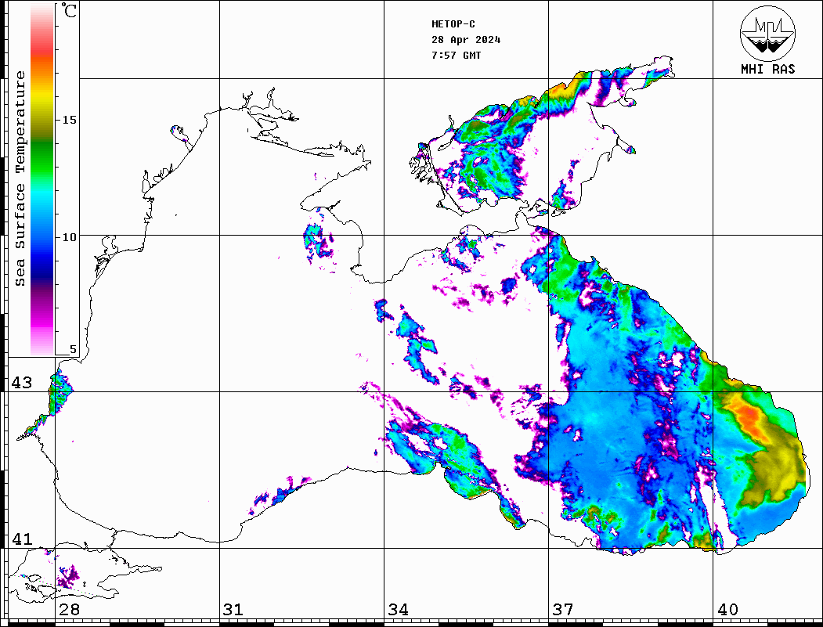Click the MHI RAS circular logo
Viewport: 823px width, 627px height.
pyautogui.click(x=767, y=32)
